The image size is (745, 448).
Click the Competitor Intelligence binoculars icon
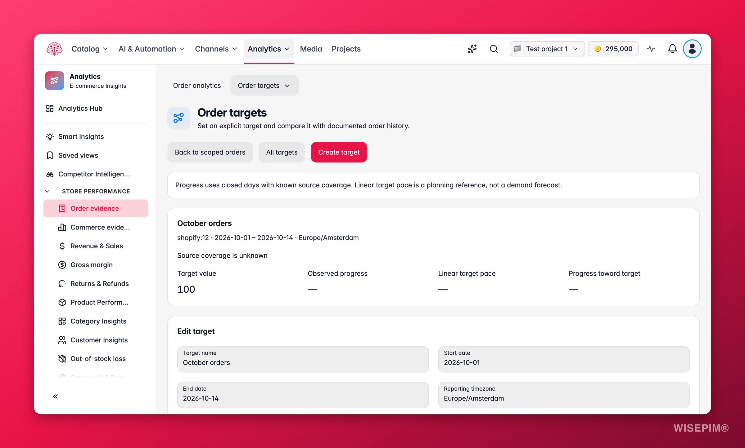pos(50,174)
